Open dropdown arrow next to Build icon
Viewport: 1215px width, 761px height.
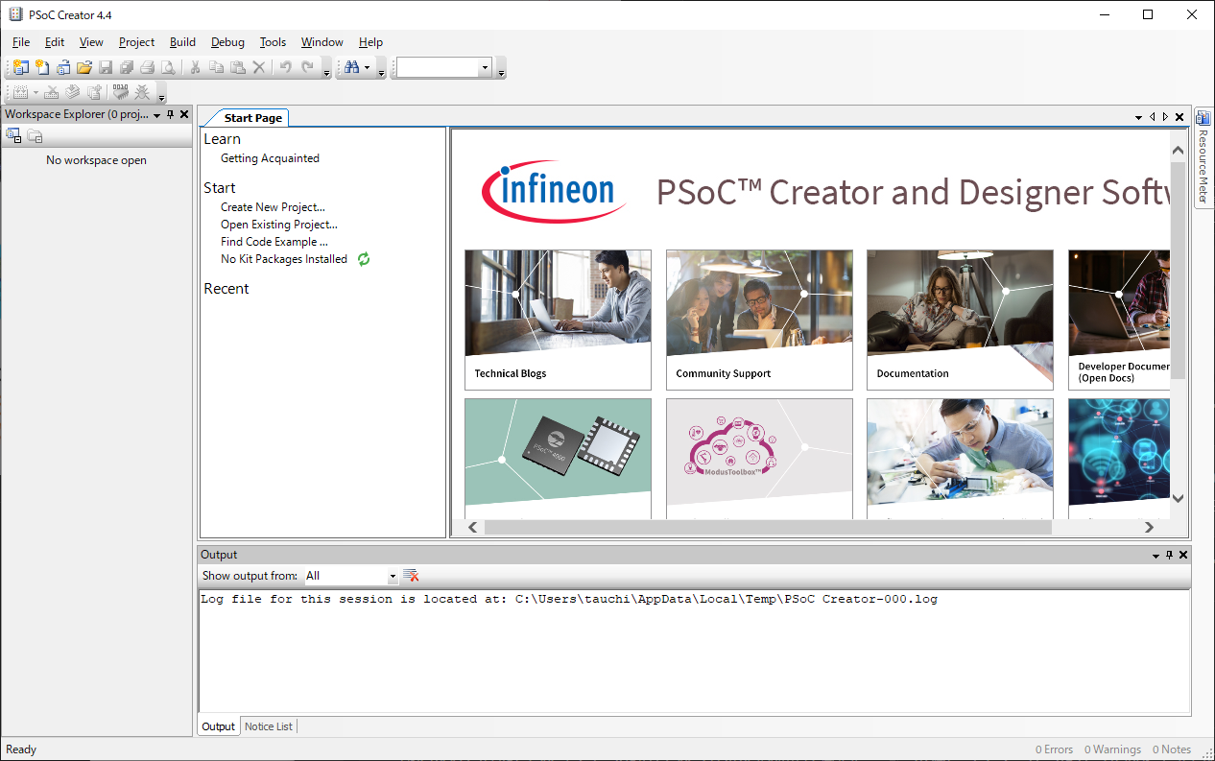pos(36,93)
